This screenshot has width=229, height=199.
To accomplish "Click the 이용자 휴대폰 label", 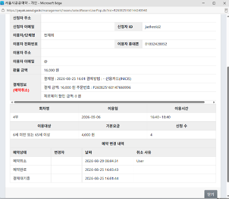I will click(128, 44).
